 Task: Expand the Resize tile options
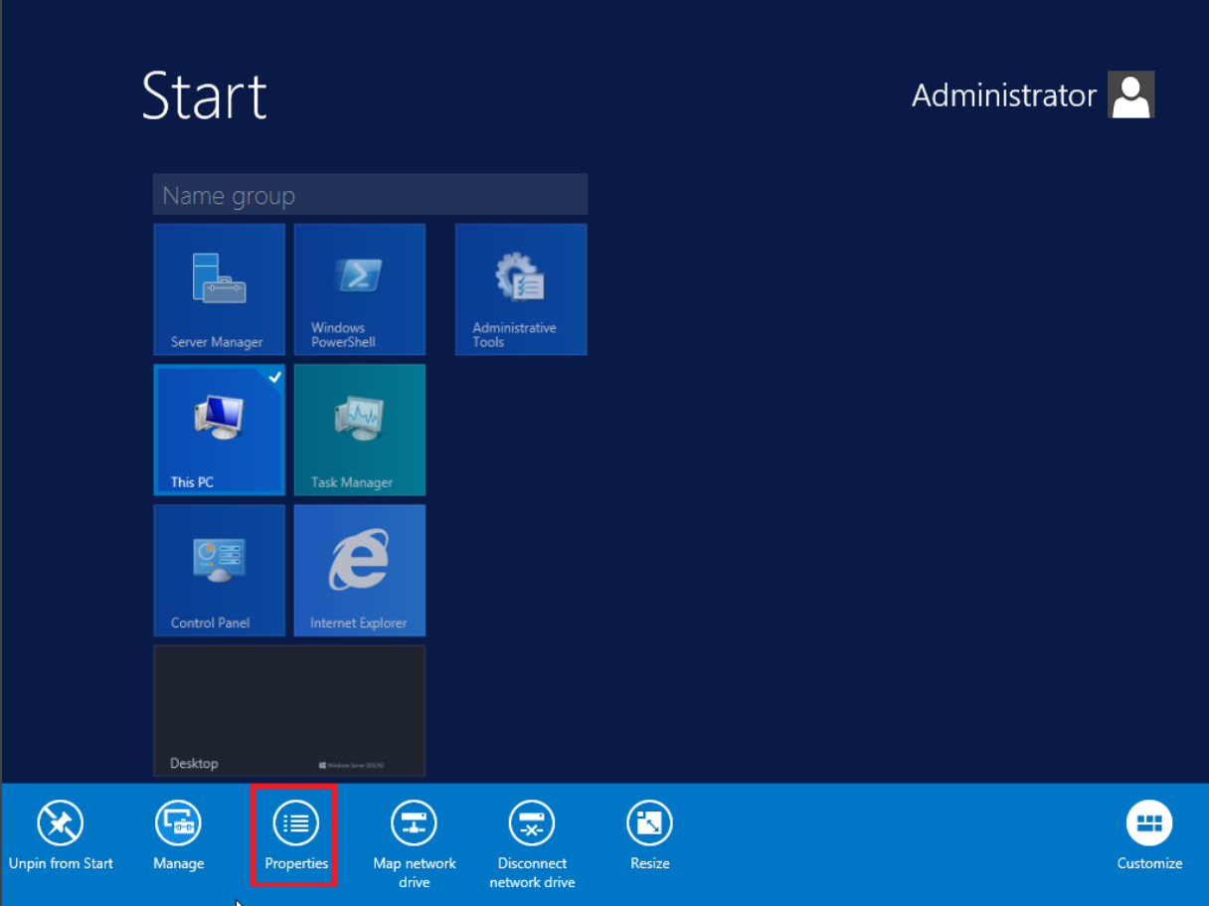click(x=649, y=823)
